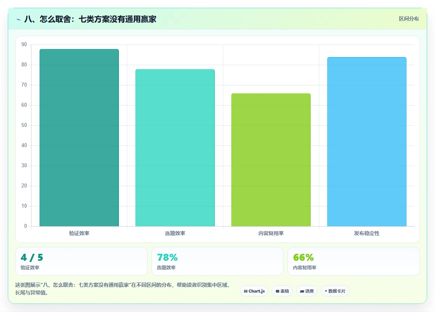
Task: Click the 验证效率 x-axis label
Action: (79, 233)
